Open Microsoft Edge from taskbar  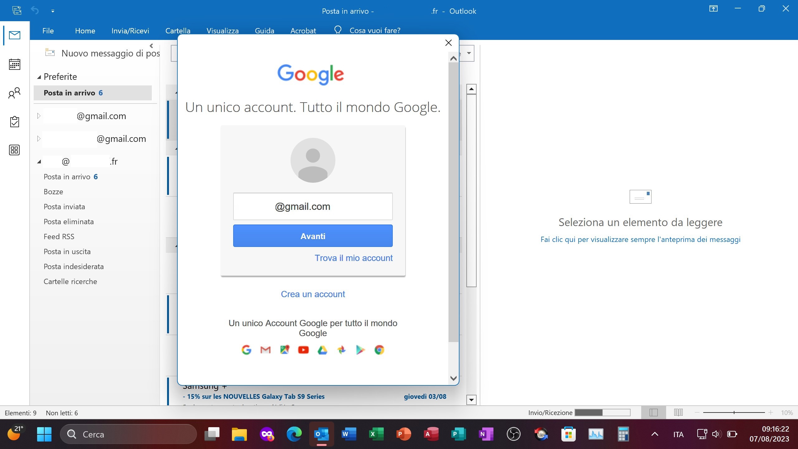coord(294,434)
